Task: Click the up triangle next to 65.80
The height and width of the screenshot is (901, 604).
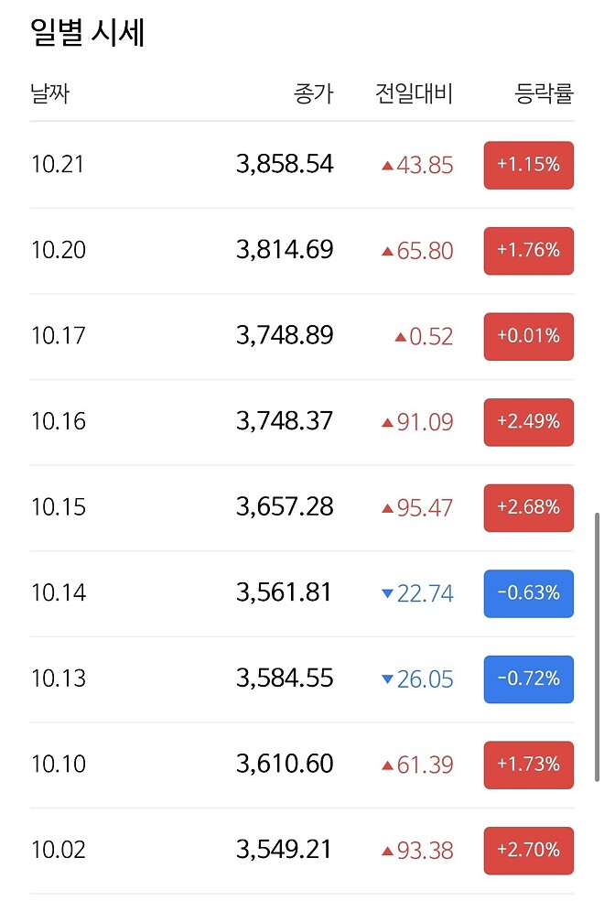Action: pos(387,251)
